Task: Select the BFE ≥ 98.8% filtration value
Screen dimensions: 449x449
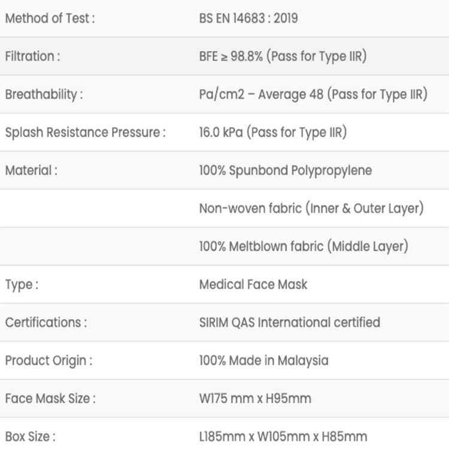Action: (x=283, y=56)
